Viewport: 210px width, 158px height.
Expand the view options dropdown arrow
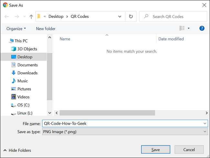click(189, 28)
